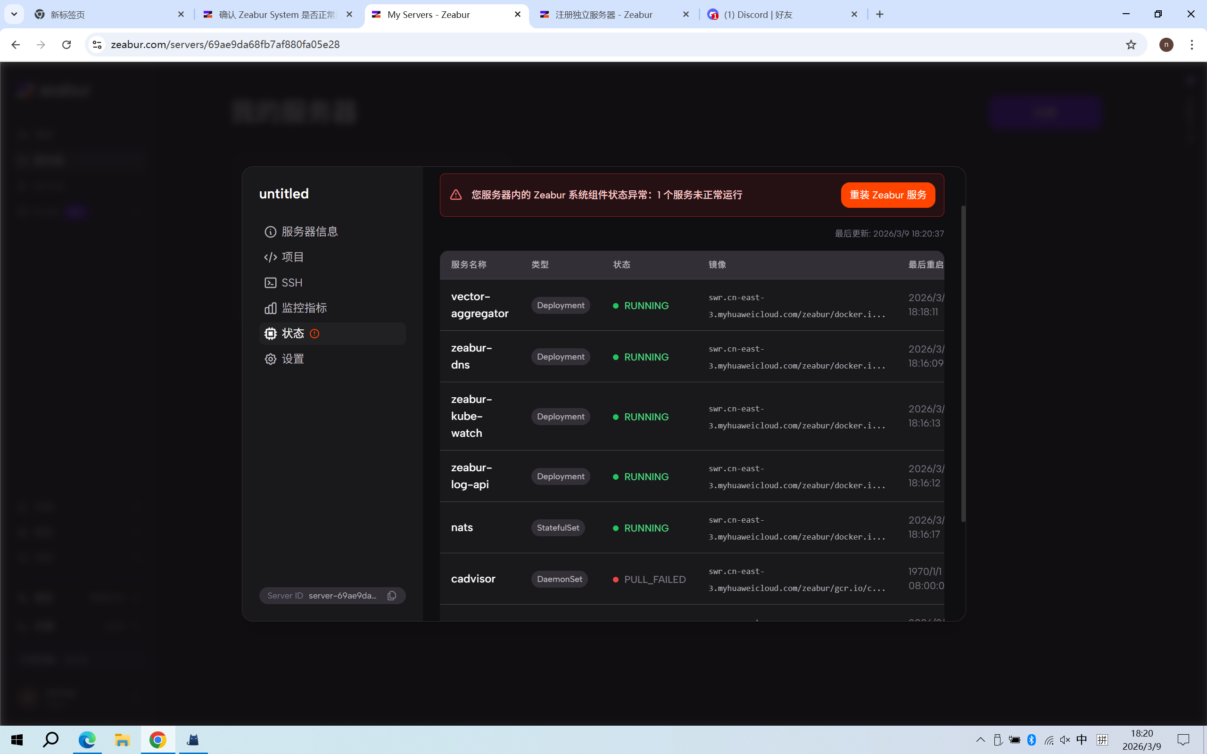The width and height of the screenshot is (1207, 754).
Task: Switch to the Discord 好友 tab
Action: [x=758, y=15]
